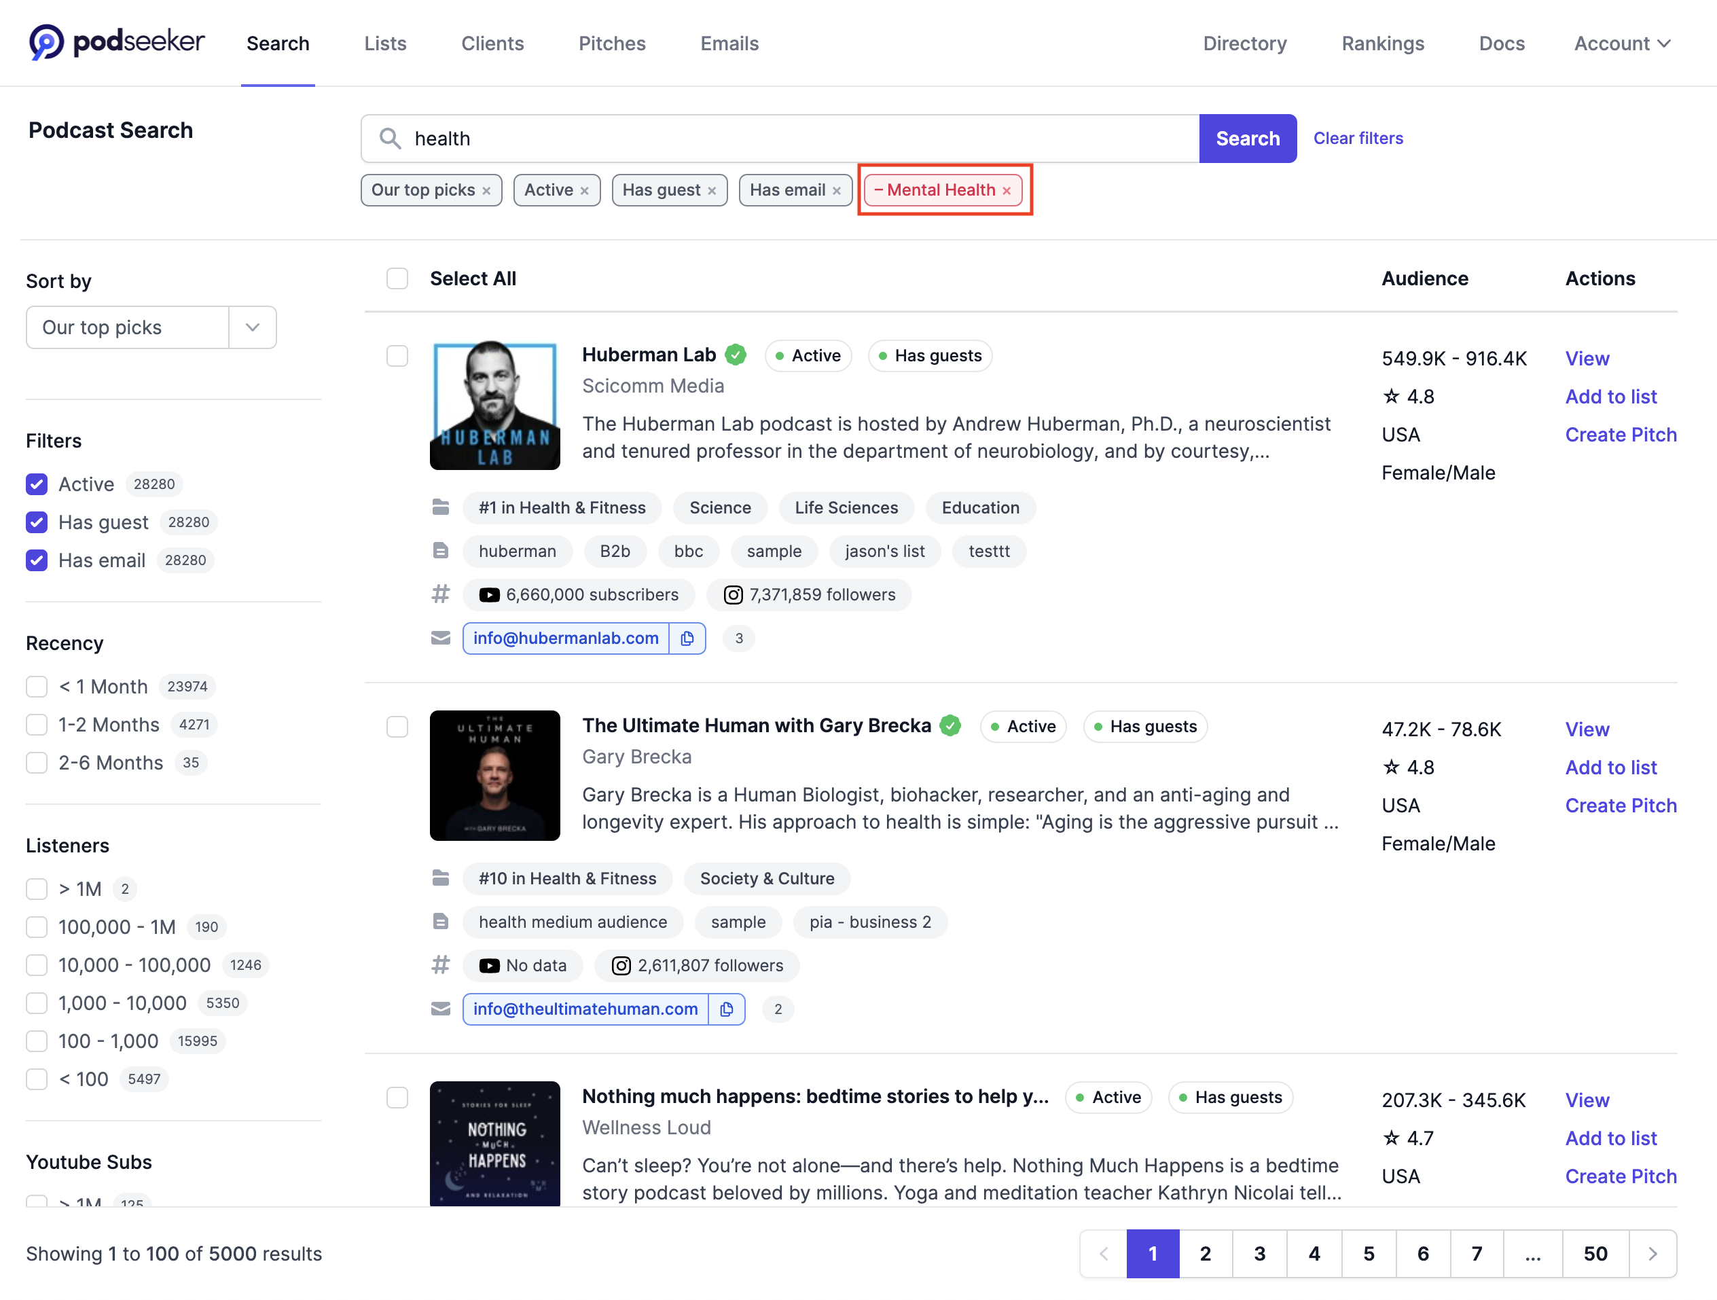This screenshot has width=1717, height=1300.
Task: Open the Sort by dropdown arrow
Action: (252, 327)
